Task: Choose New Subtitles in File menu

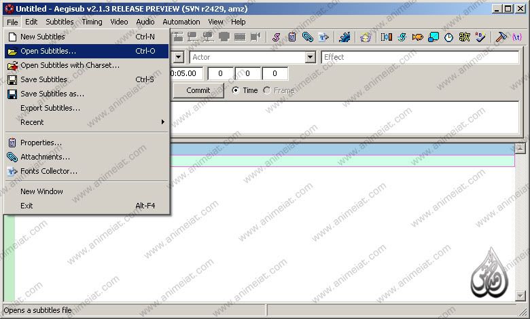Action: click(x=86, y=37)
